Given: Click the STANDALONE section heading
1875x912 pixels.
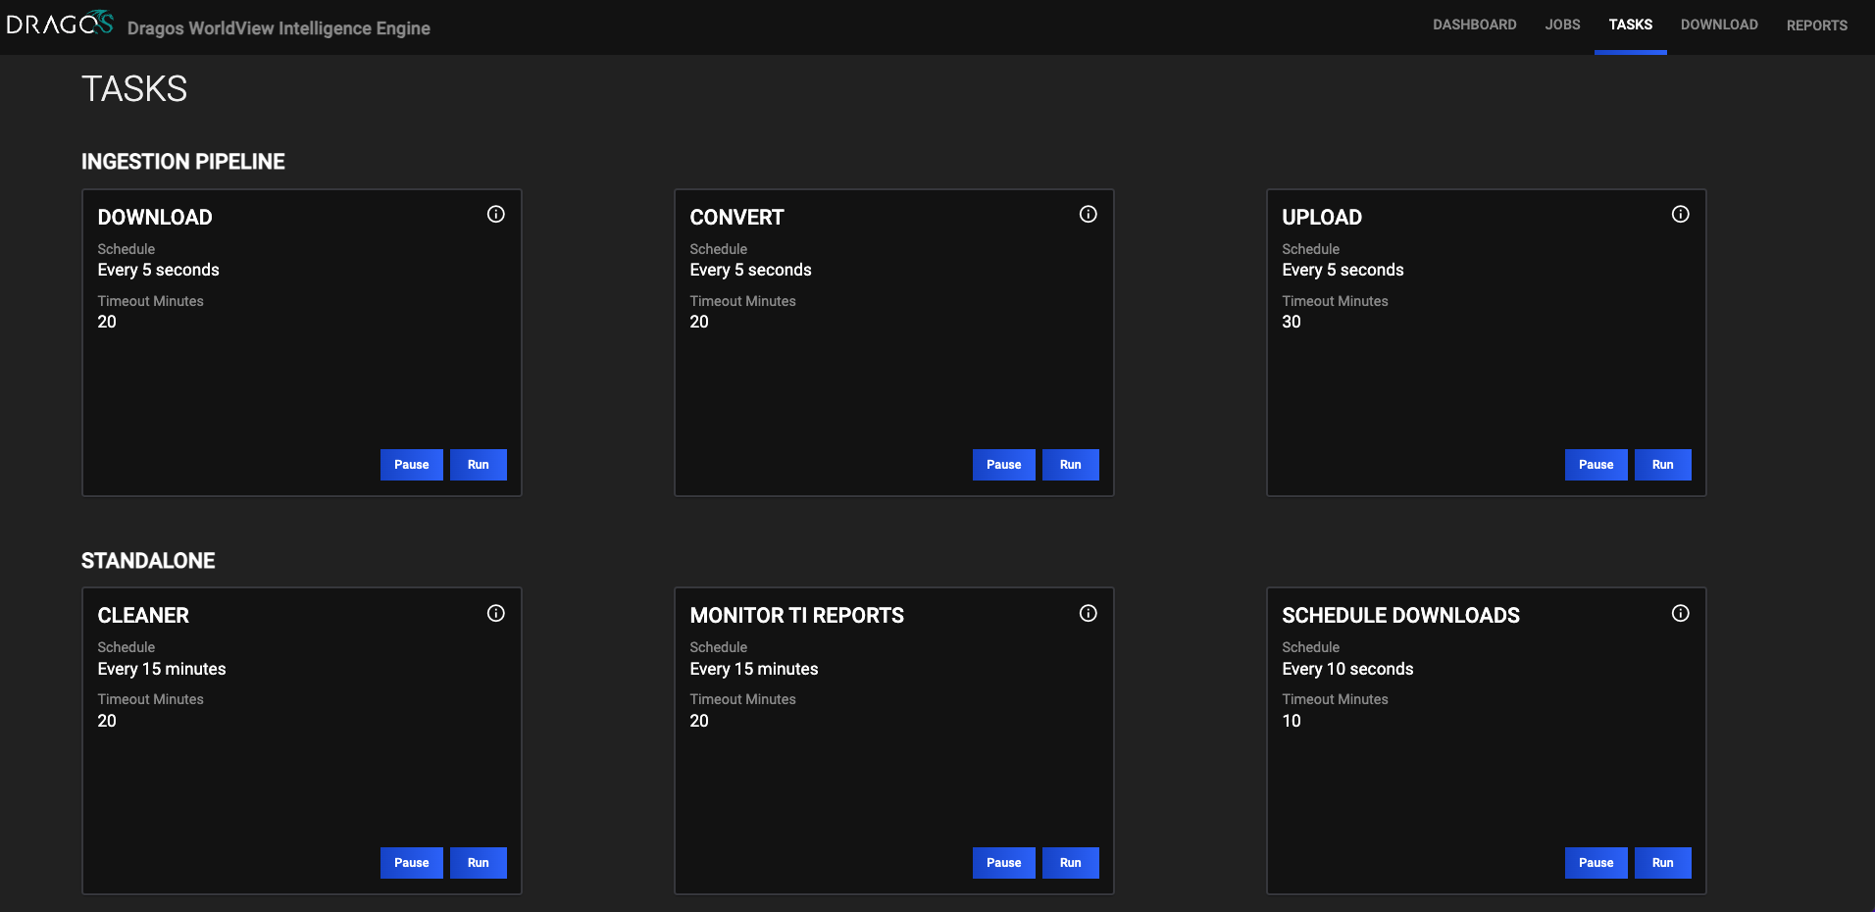Looking at the screenshot, I should tap(148, 561).
